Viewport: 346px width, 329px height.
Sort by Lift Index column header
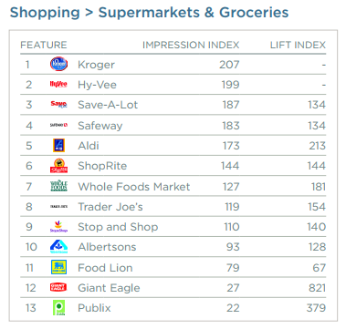click(x=298, y=45)
